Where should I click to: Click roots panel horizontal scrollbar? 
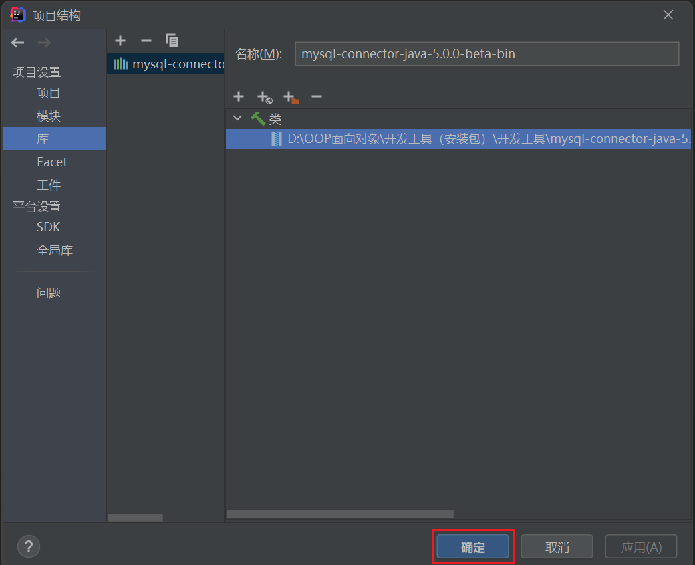(x=340, y=514)
